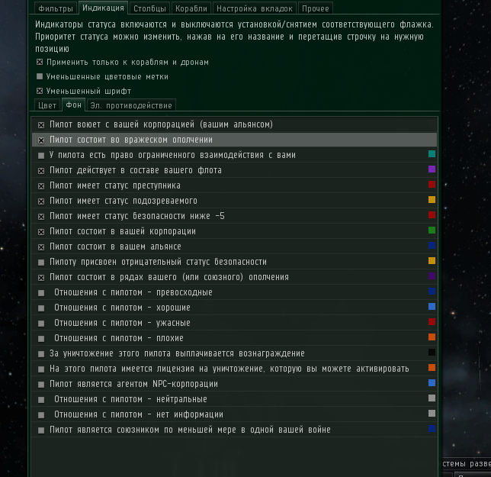Select row text Пилот является агентом NPC-корпорации

coord(133,384)
